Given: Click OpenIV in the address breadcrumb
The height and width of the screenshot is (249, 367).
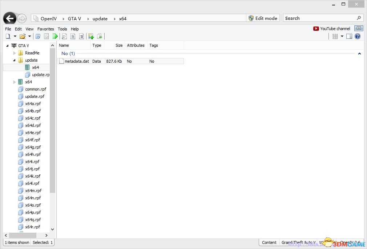Looking at the screenshot, I should coord(49,19).
